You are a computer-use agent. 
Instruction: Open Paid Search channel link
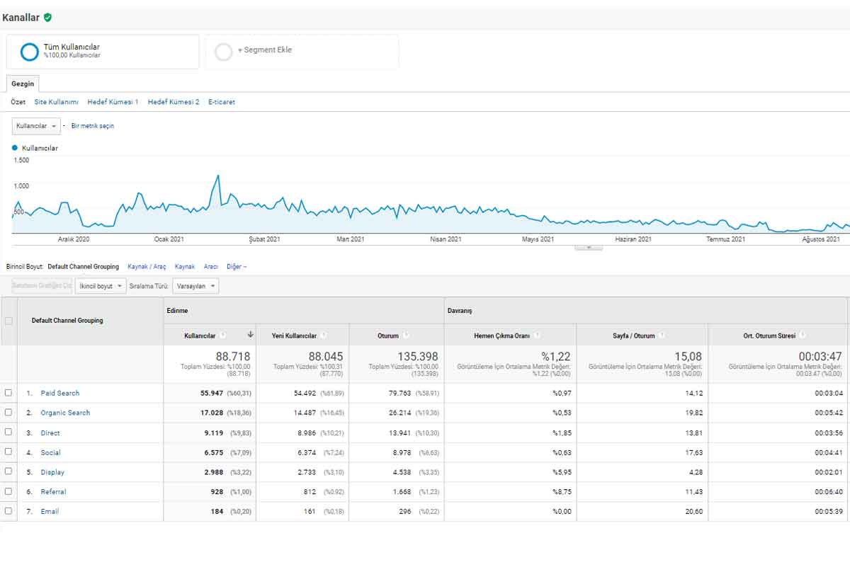coord(60,393)
